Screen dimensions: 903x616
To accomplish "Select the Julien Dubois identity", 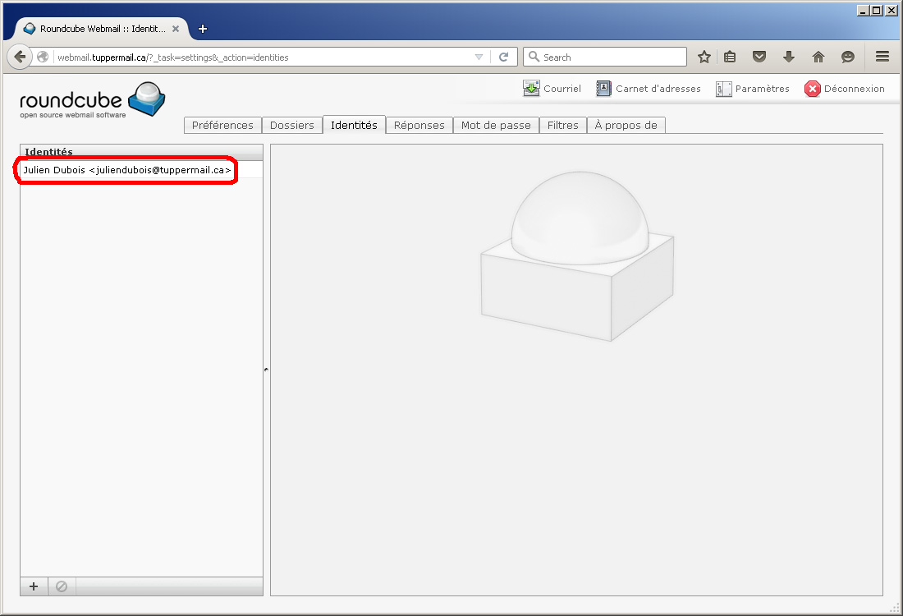I will click(x=127, y=170).
